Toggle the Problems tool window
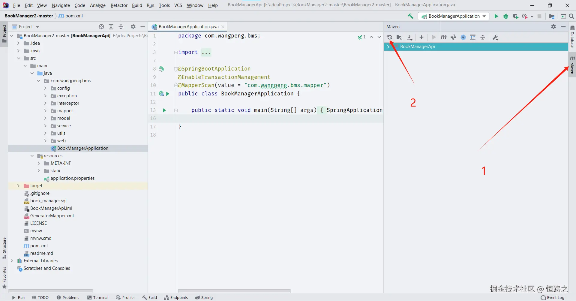Screen dimensions: 576x301 click(x=68, y=297)
